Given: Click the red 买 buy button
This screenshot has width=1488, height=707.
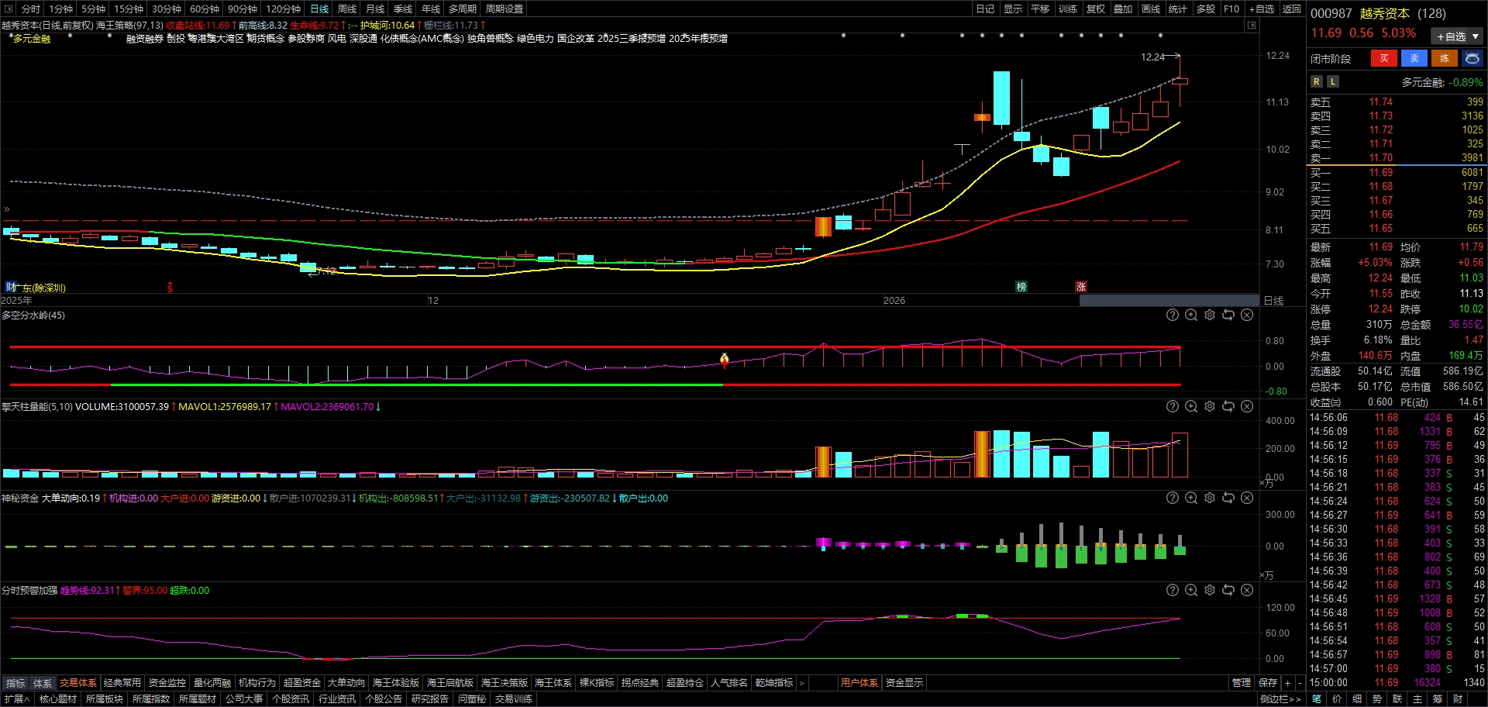Looking at the screenshot, I should [1384, 58].
